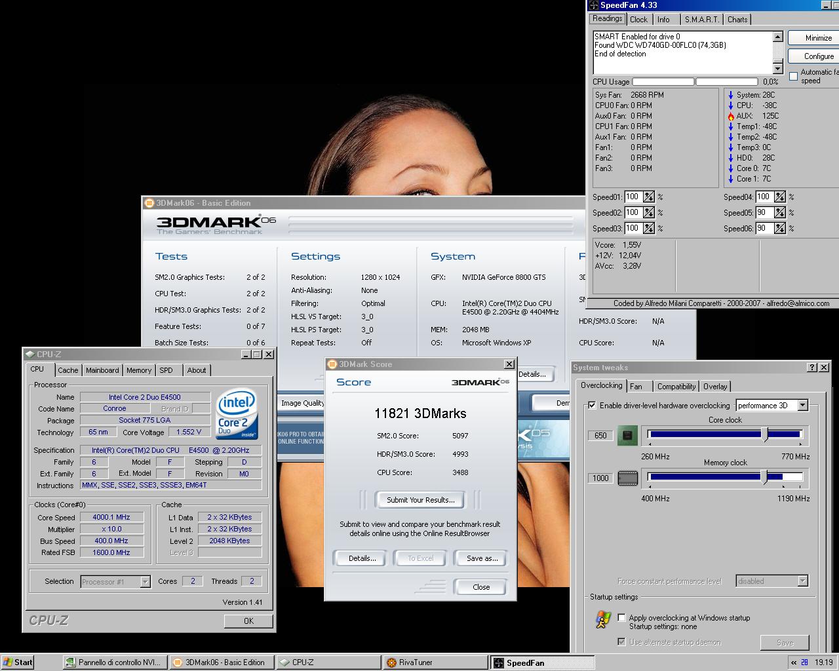Image resolution: width=839 pixels, height=671 pixels.
Task: Click the down arrow icon next to HD0 temperature
Action: click(x=731, y=158)
